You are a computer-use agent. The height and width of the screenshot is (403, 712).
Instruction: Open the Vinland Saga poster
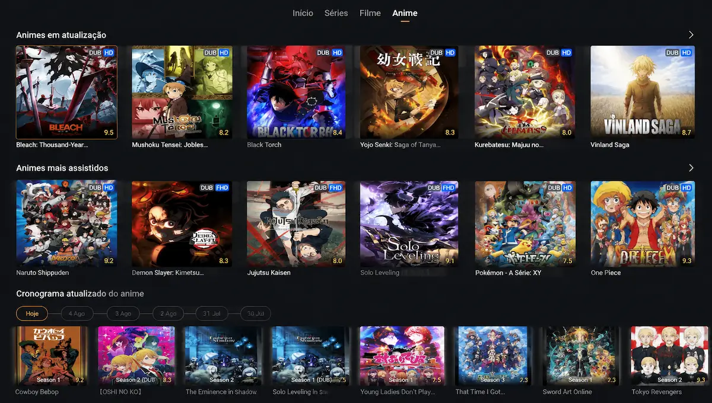(643, 92)
